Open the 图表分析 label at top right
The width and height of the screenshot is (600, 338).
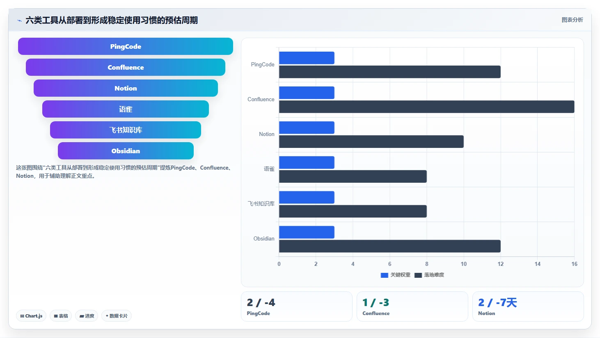click(572, 20)
